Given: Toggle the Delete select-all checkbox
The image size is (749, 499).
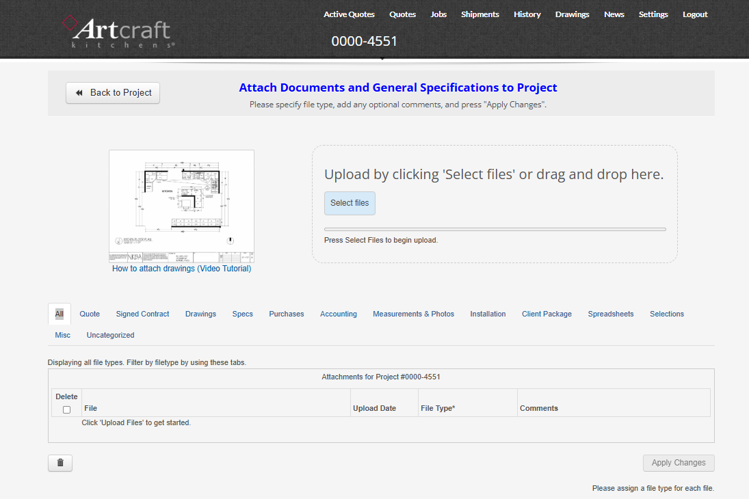Looking at the screenshot, I should pyautogui.click(x=66, y=409).
